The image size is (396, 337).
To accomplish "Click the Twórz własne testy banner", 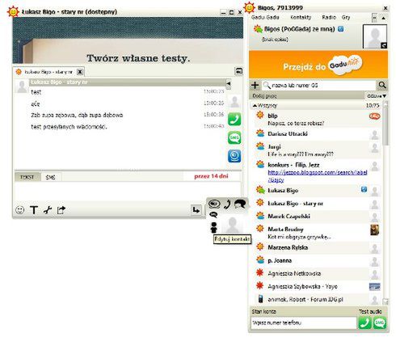I will tap(128, 40).
